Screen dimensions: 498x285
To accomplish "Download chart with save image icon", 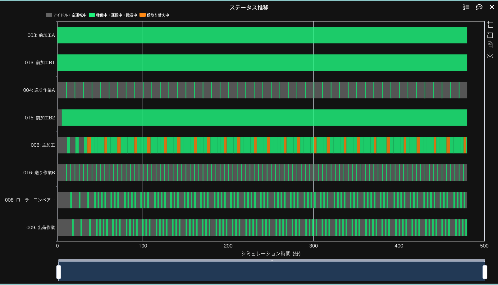I will pos(490,55).
